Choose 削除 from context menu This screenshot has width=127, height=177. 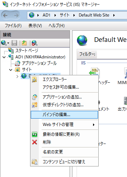pos(64,142)
